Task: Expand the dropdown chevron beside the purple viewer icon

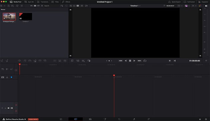Action: (x=189, y=6)
